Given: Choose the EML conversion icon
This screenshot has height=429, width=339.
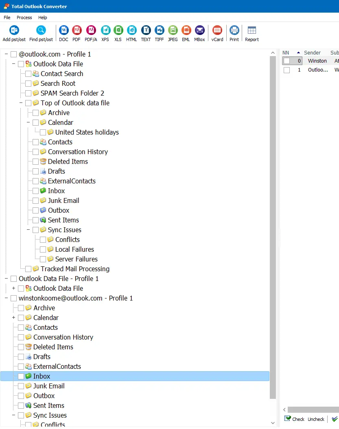Looking at the screenshot, I should 186,30.
